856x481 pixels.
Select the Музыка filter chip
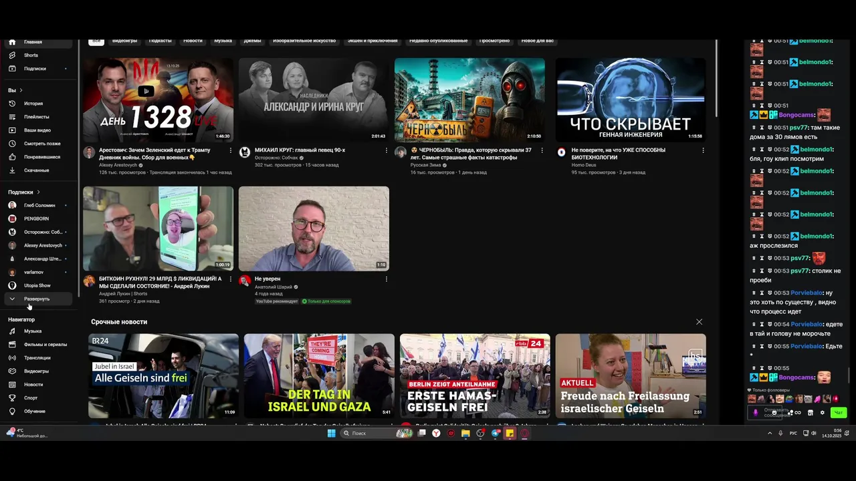(223, 41)
